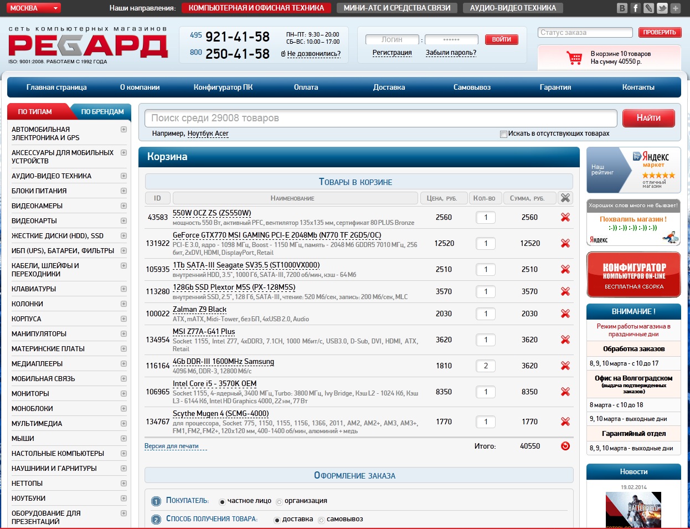
Task: Click the red recalculate icon next to Итого
Action: [x=565, y=446]
